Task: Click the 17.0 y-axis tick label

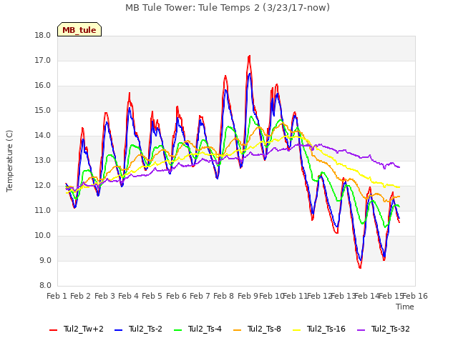Action: [43, 61]
